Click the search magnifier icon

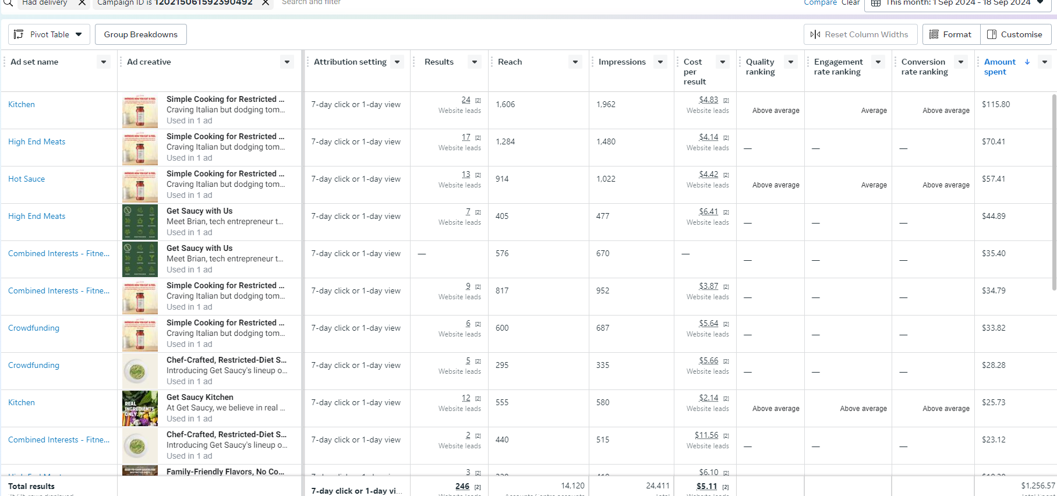[x=8, y=3]
